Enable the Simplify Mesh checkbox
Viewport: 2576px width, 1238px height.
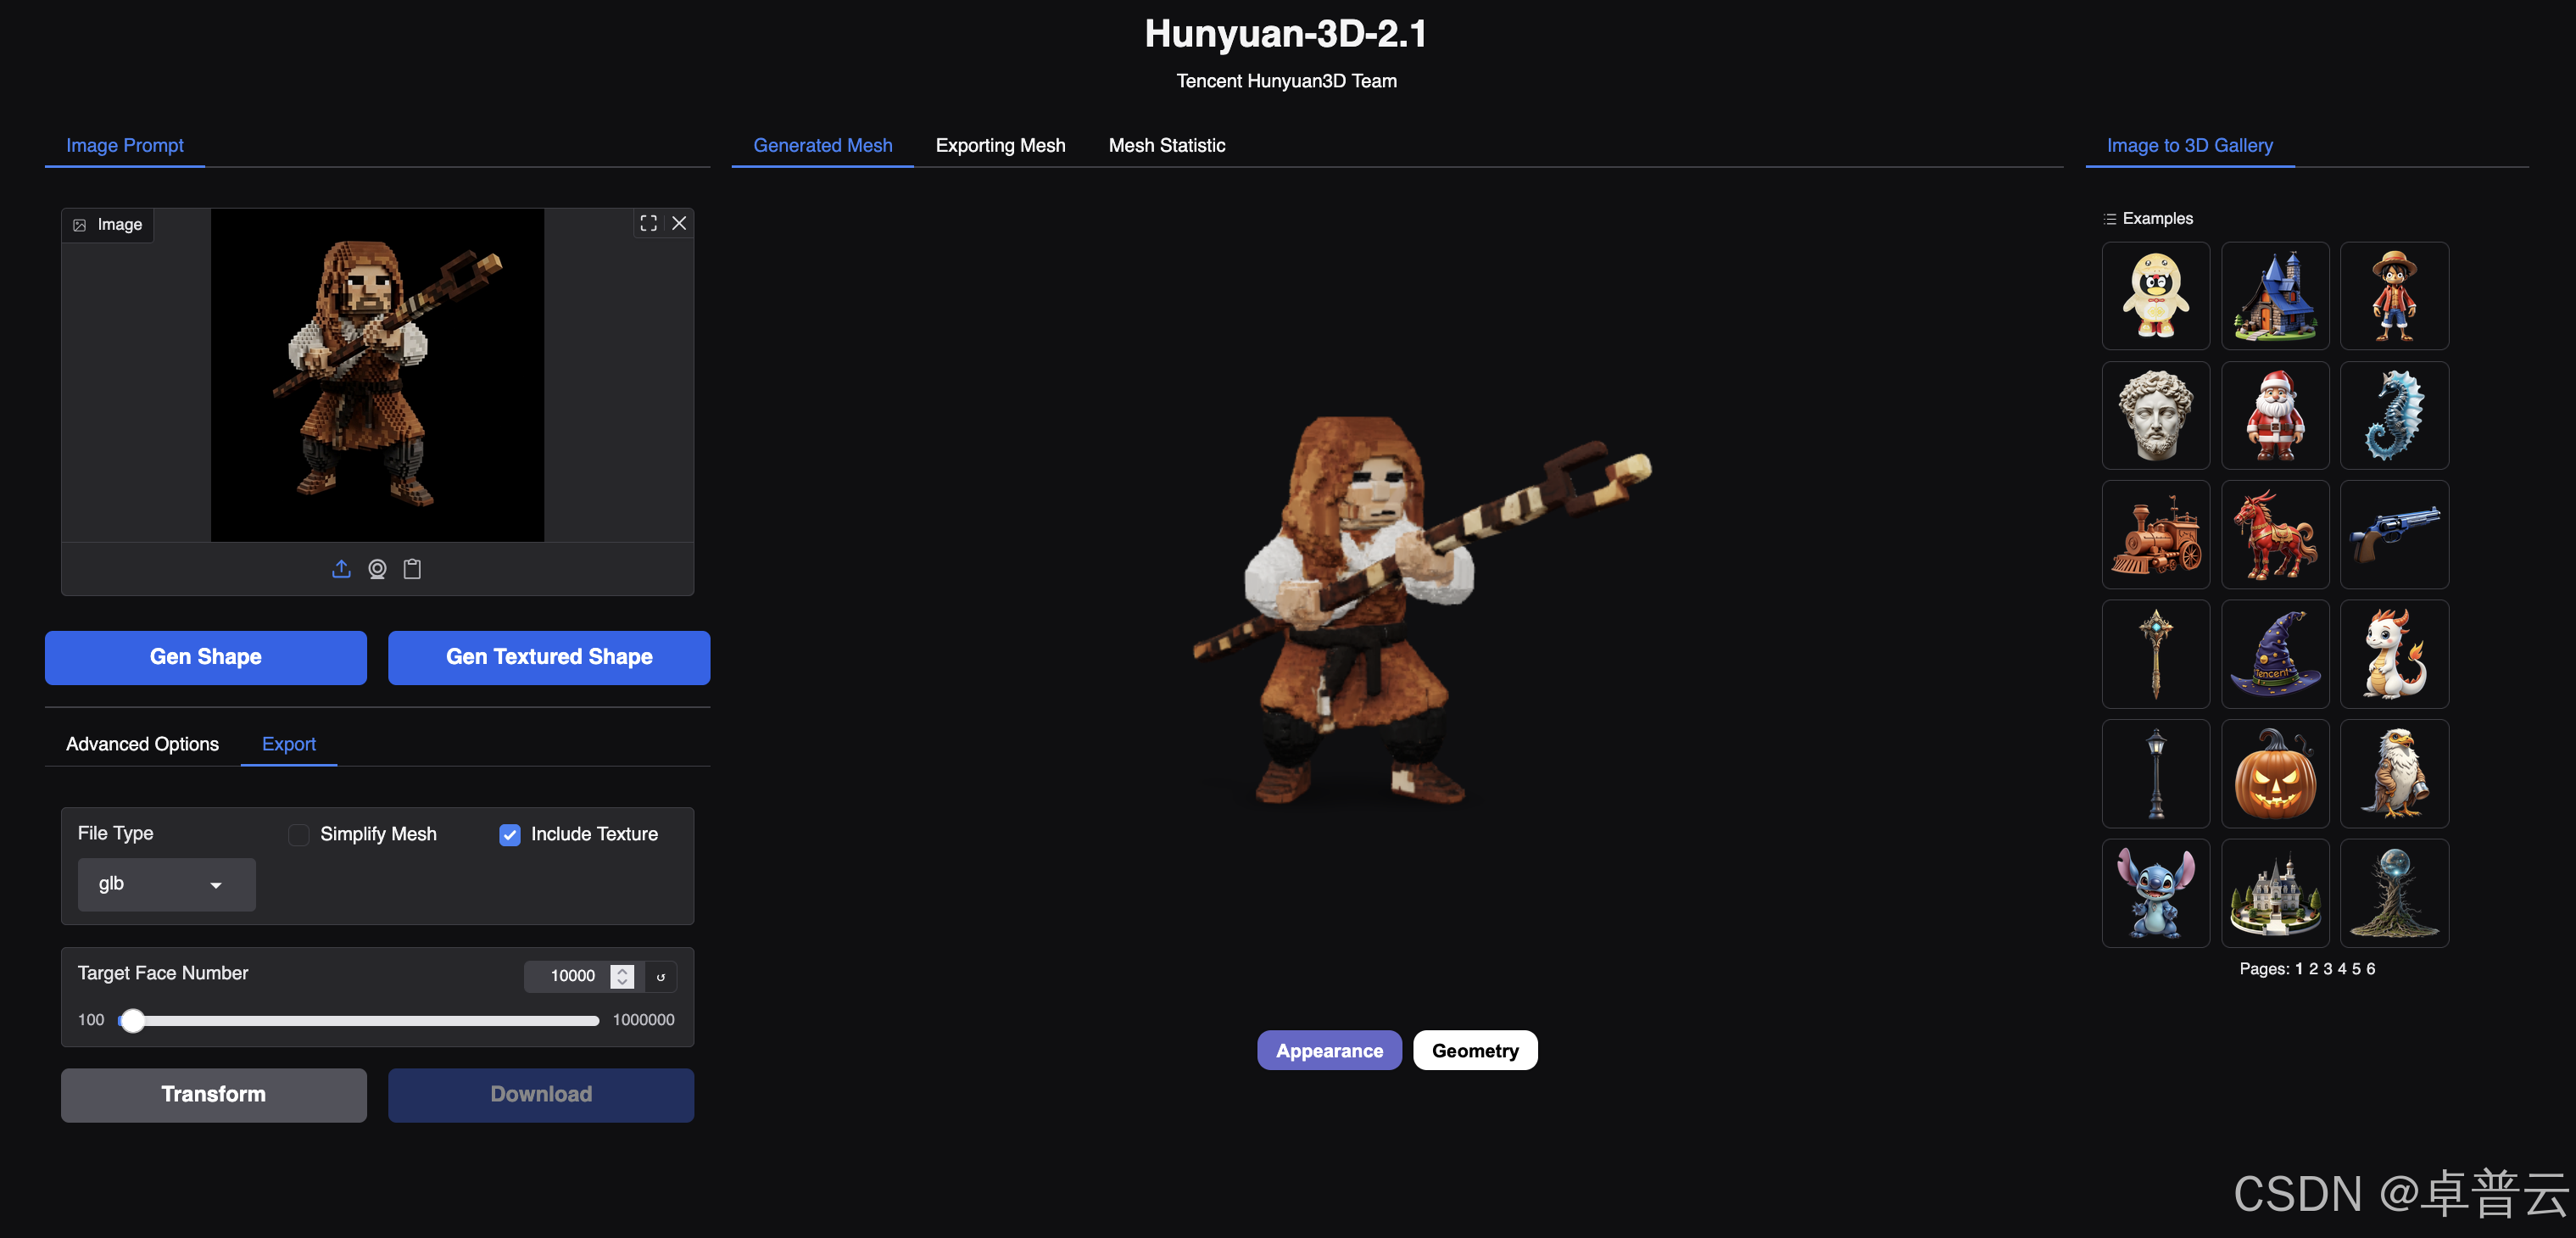(x=299, y=834)
